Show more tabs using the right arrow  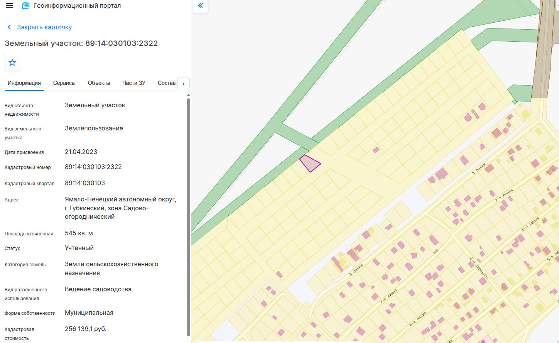184,84
